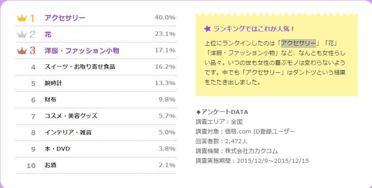
Task: Select the 本・DVD ranking entry
Action: pyautogui.click(x=57, y=149)
